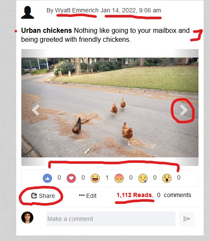Open the Edit options menu
The height and width of the screenshot is (241, 210).
[x=87, y=196]
